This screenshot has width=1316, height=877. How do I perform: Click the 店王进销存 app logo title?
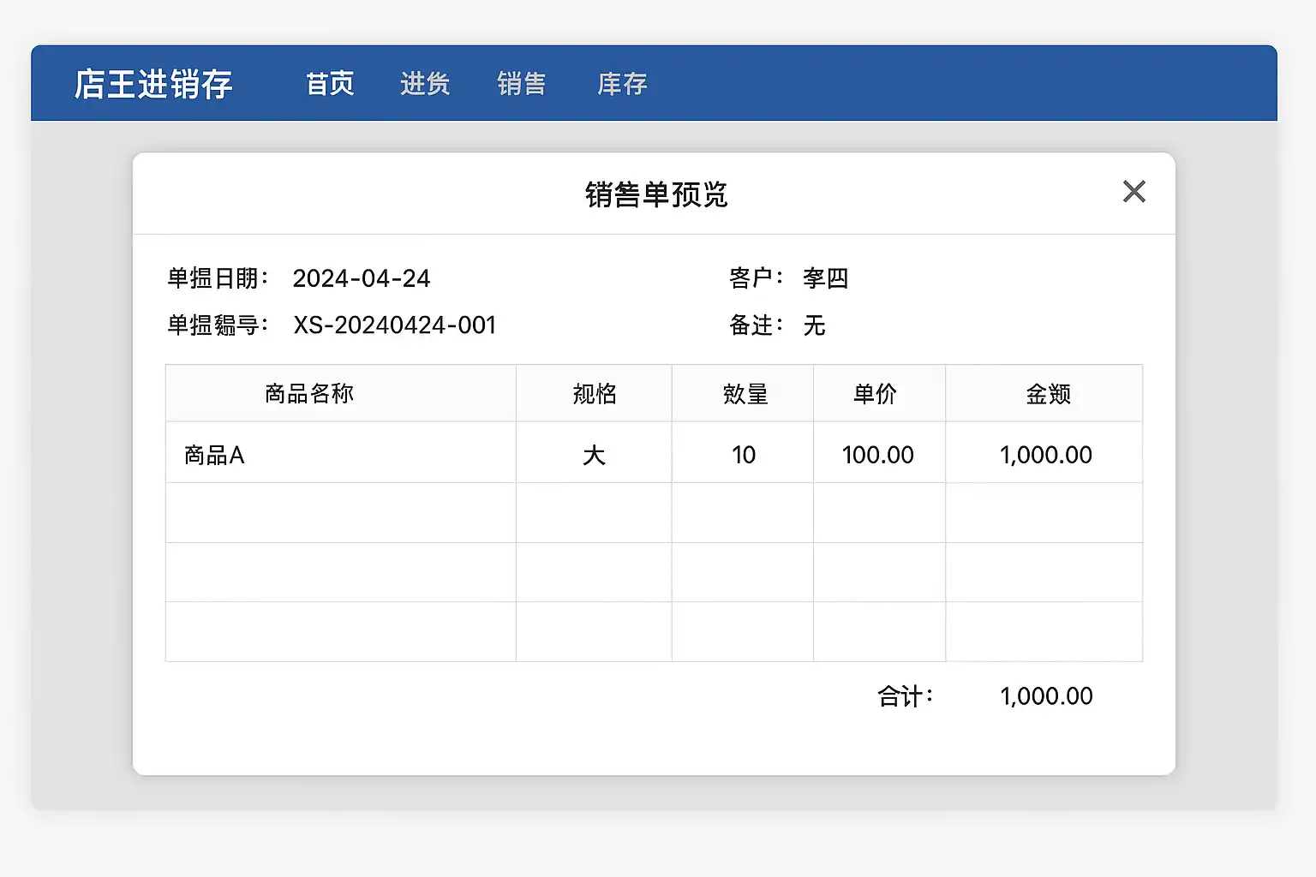[x=153, y=84]
